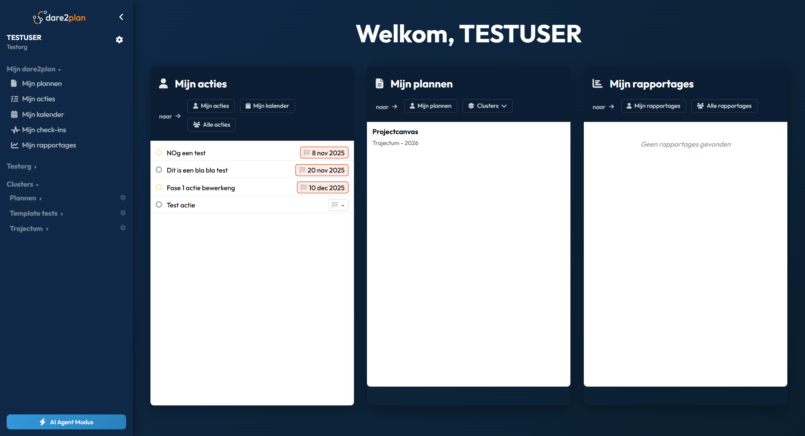
Task: Click flag date badge on Test actie
Action: click(x=338, y=205)
